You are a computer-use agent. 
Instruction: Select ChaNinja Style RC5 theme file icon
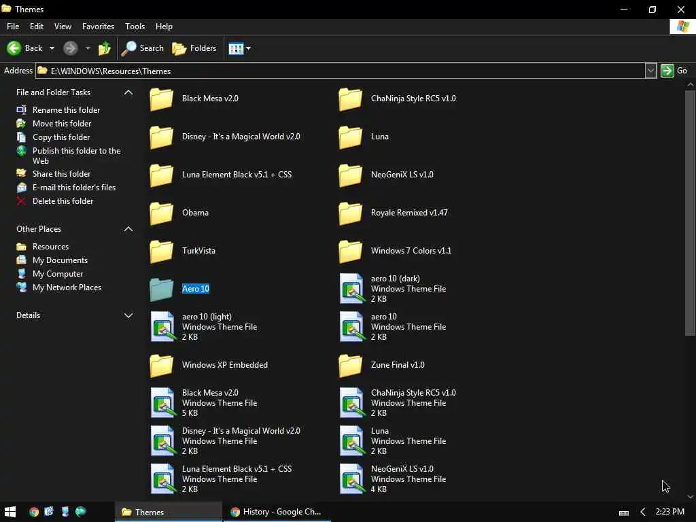tap(351, 402)
